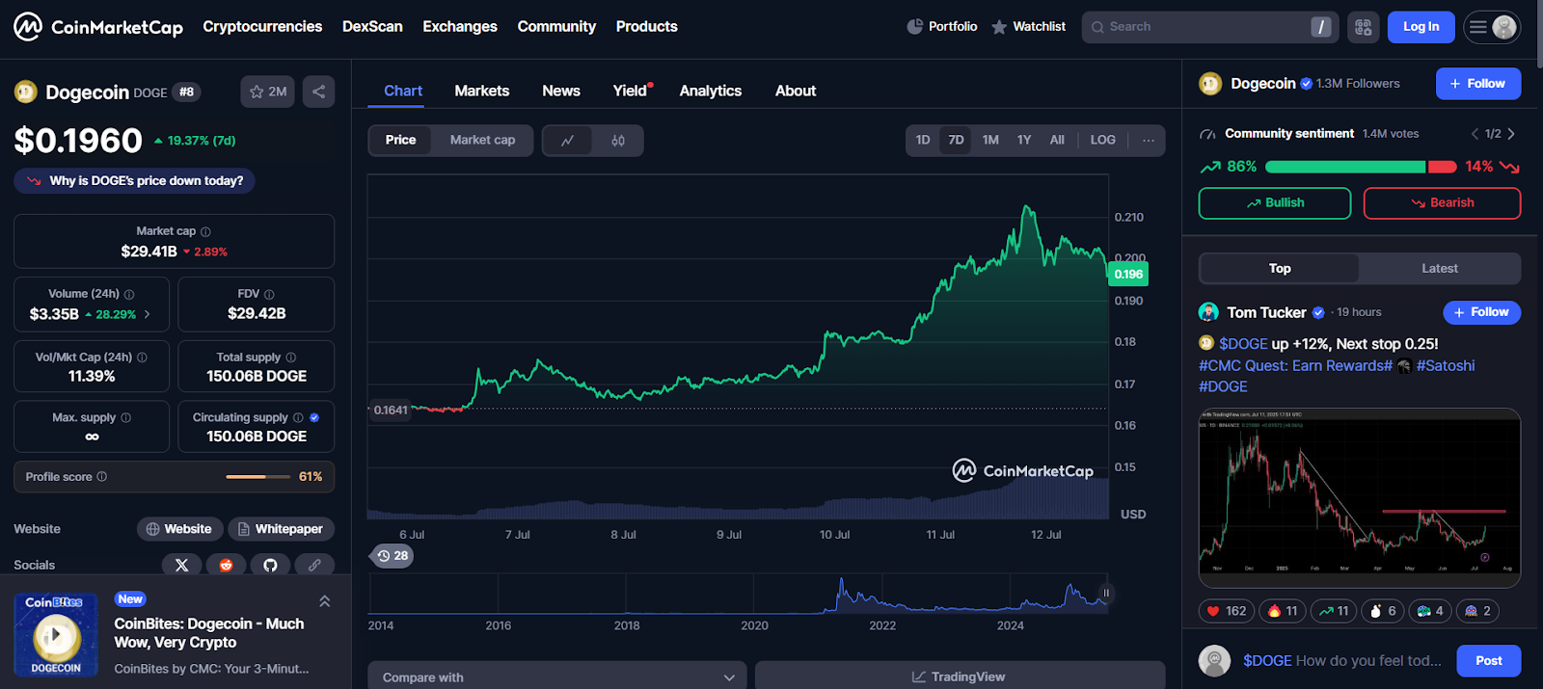Screen dimensions: 1543x689
Task: Click the money bag reaction 6
Action: coord(1383,611)
